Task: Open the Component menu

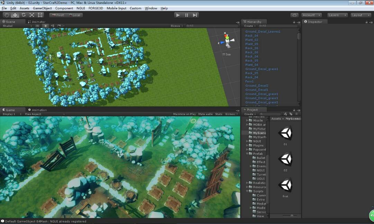Action: (64, 8)
